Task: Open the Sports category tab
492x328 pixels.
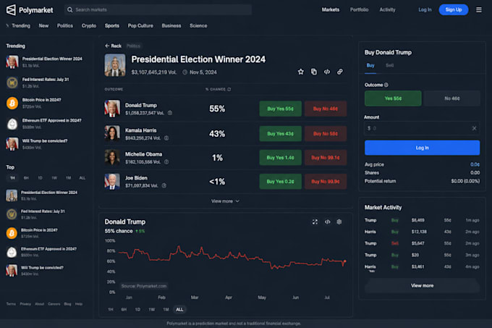Action: tap(112, 26)
